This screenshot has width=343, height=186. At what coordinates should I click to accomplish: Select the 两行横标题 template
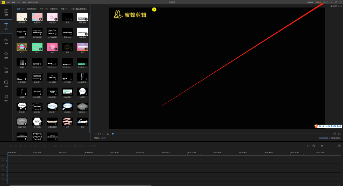point(37,32)
